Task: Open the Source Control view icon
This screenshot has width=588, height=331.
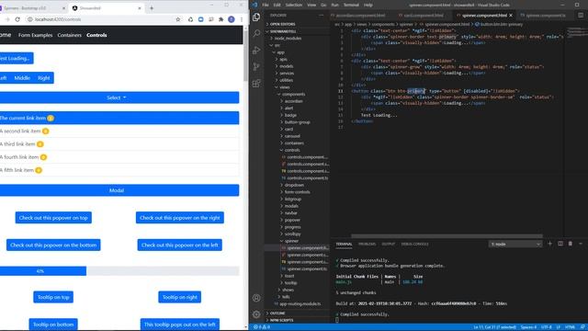Action: [x=256, y=67]
